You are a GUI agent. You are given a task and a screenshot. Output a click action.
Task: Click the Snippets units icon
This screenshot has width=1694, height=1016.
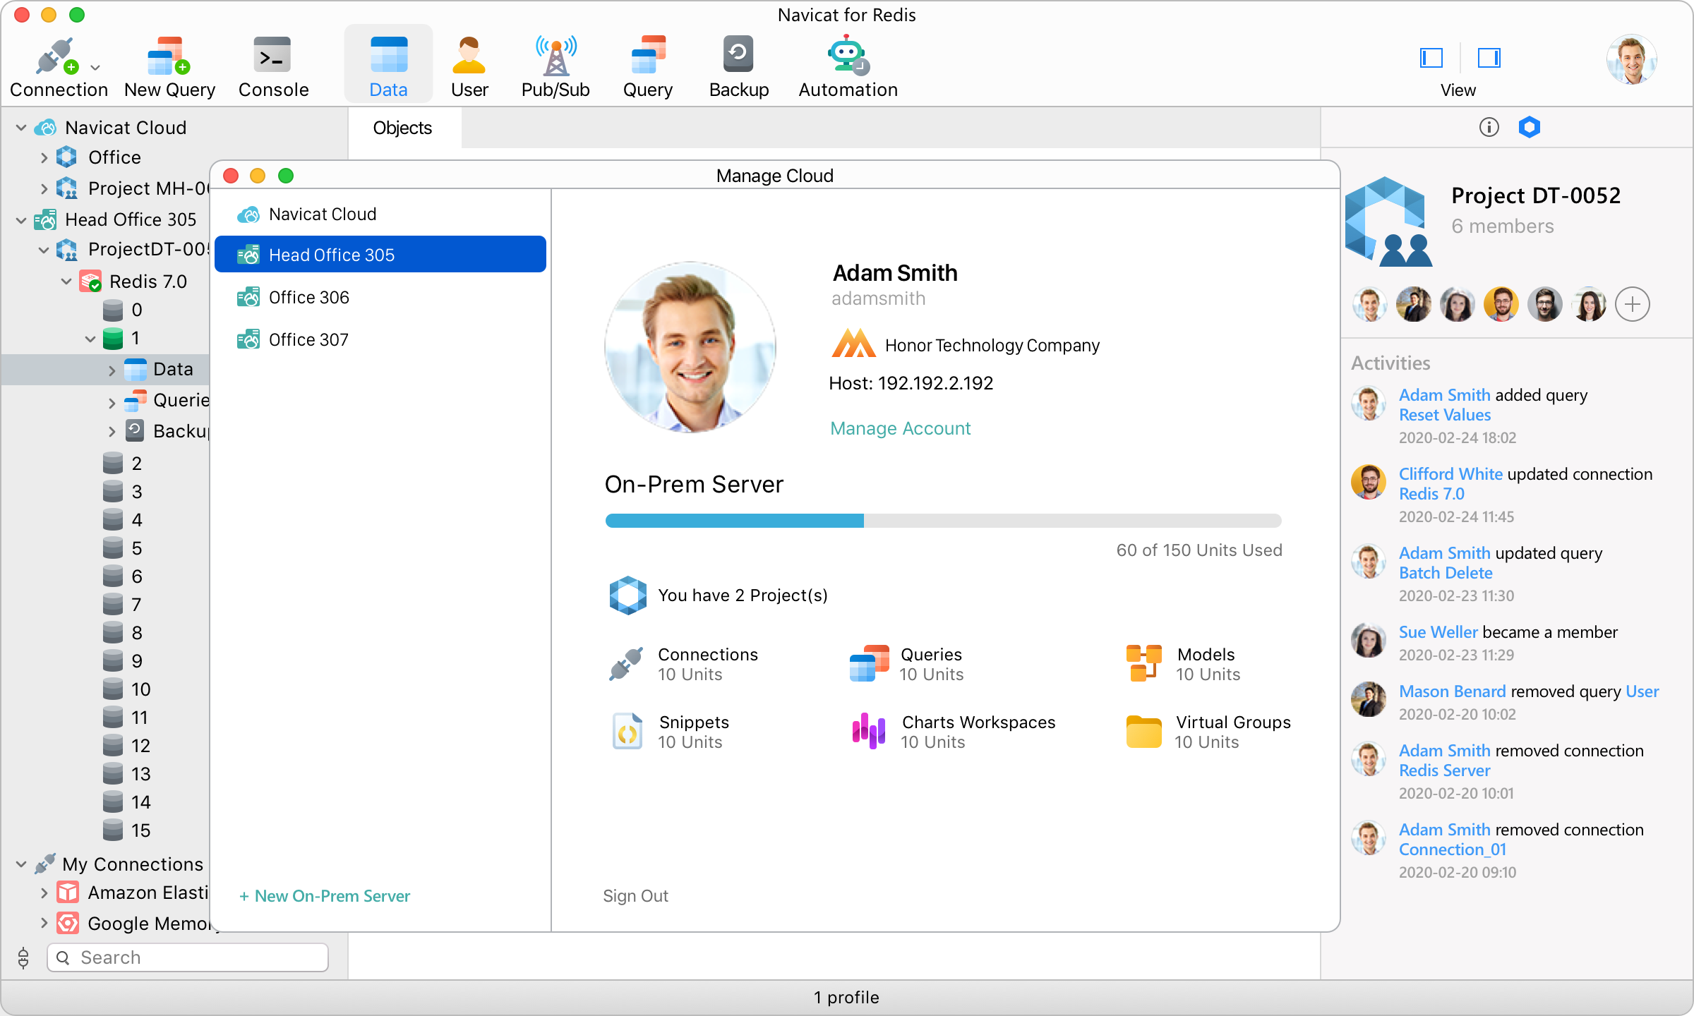tap(627, 731)
